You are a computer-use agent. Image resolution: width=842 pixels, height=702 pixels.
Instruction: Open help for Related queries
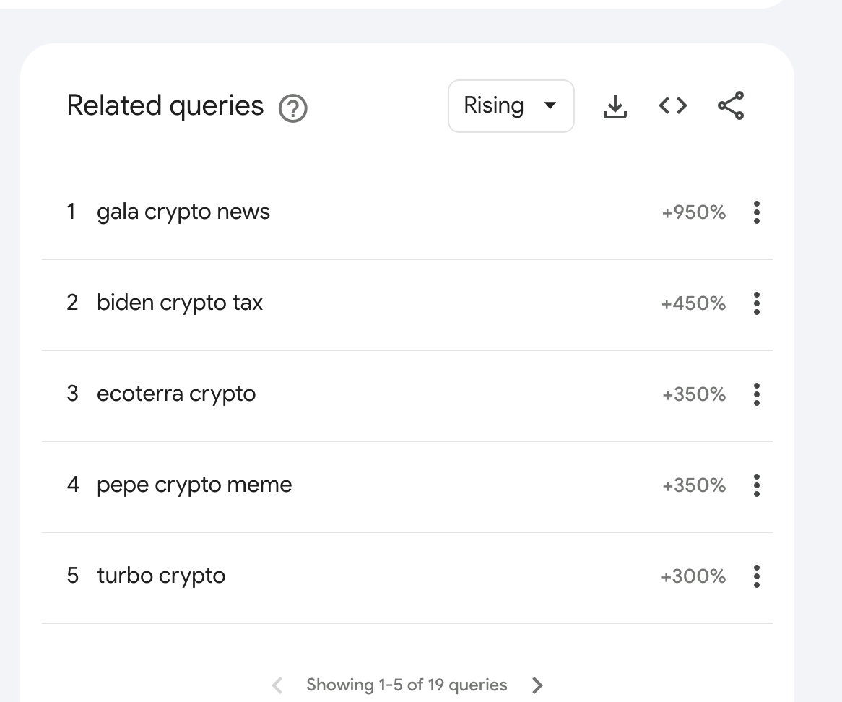pos(292,108)
